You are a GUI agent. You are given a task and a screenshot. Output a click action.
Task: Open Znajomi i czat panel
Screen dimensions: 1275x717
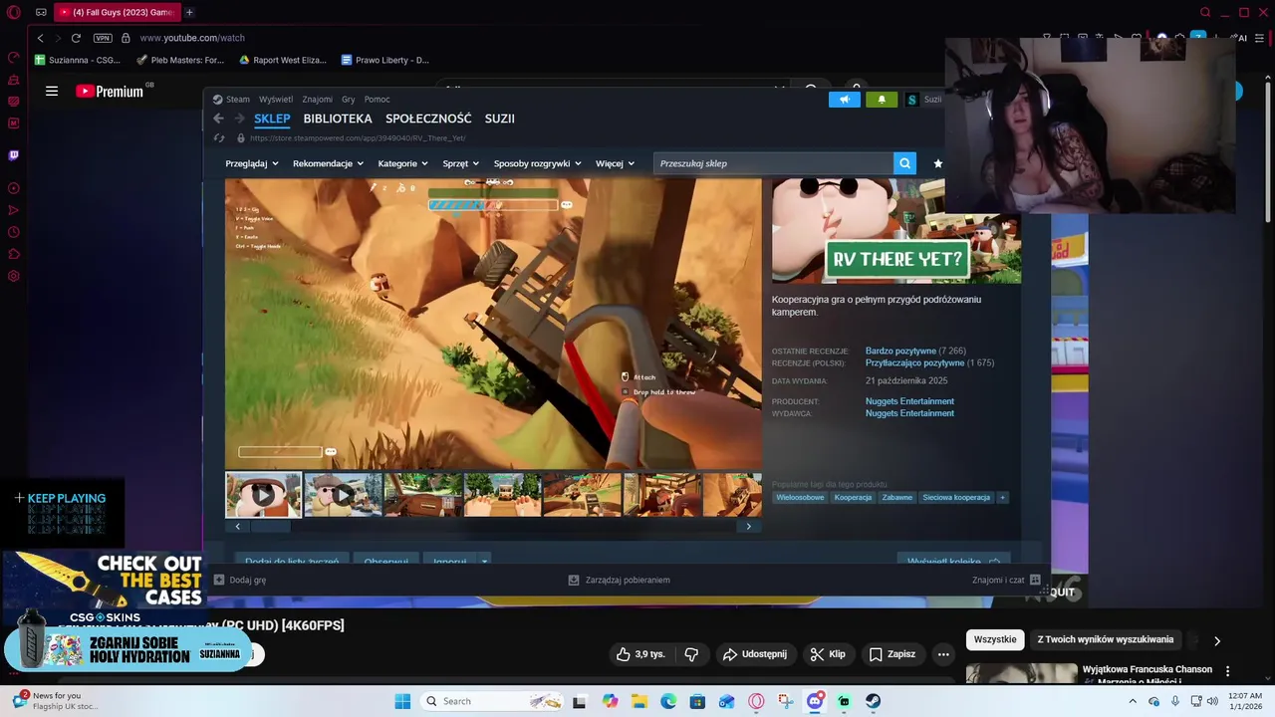1006,580
